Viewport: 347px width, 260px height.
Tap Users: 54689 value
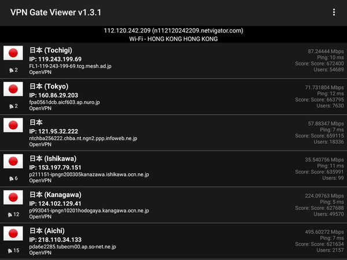pos(328,70)
